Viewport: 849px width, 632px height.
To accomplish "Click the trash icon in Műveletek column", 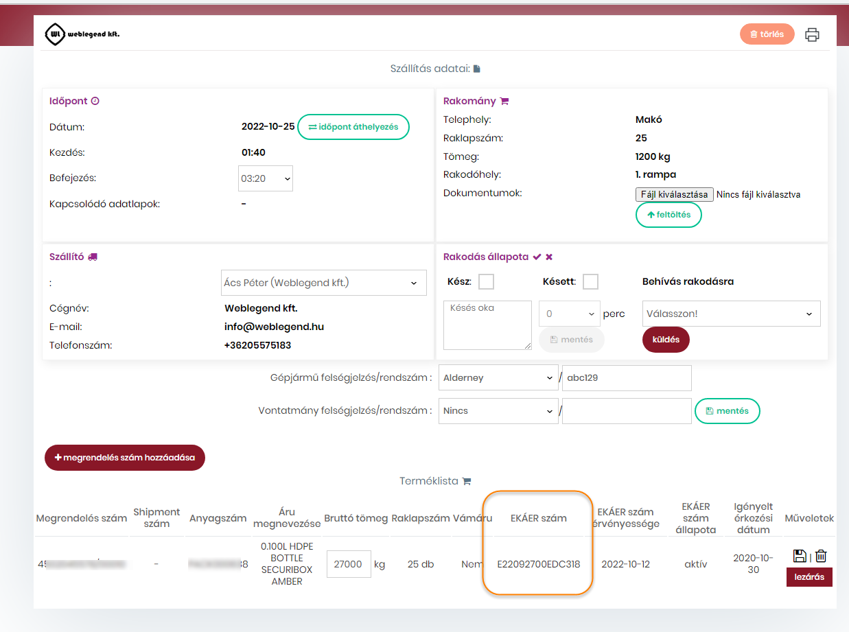I will 821,556.
